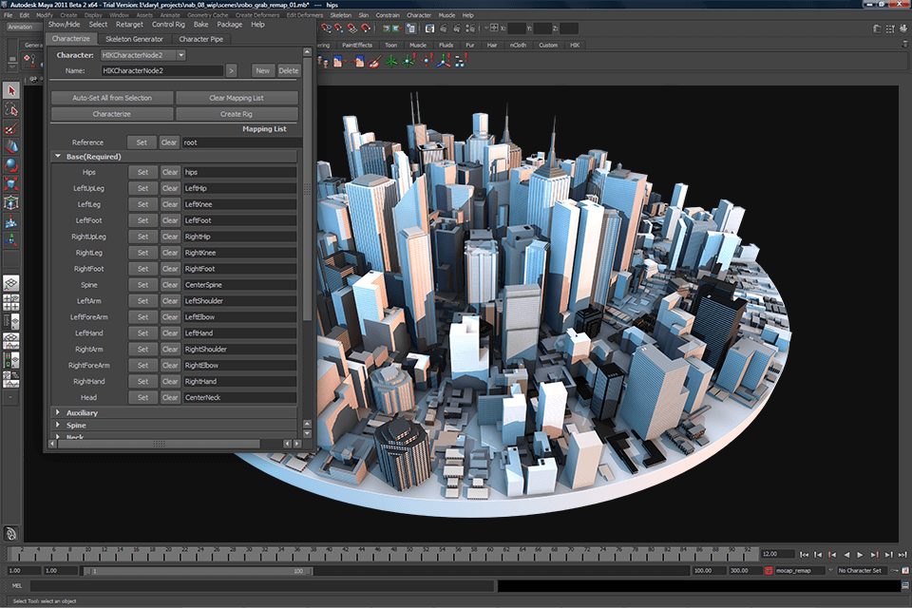Open the Retarget menu

[x=129, y=25]
